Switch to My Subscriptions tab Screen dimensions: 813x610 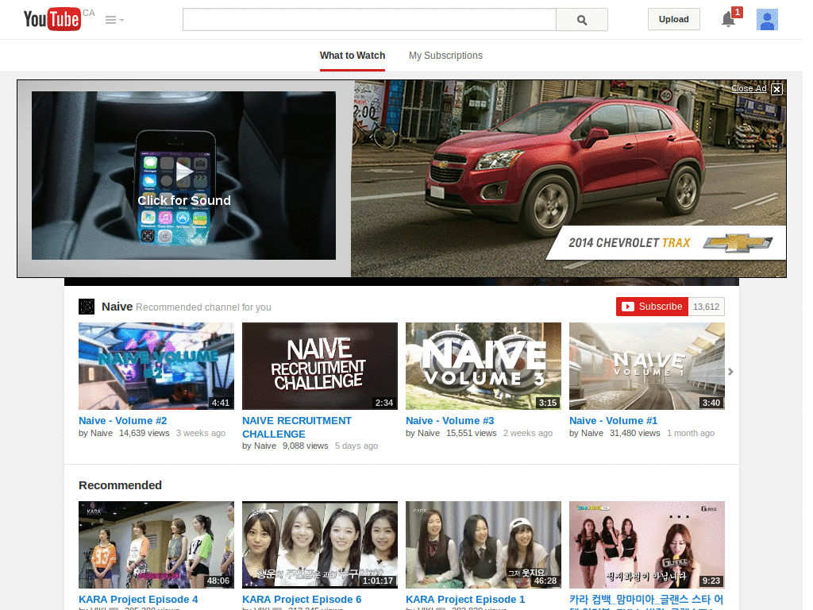point(445,56)
